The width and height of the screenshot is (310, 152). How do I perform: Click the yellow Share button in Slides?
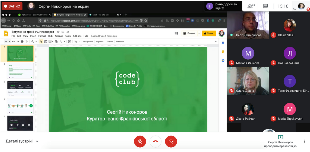point(208,33)
